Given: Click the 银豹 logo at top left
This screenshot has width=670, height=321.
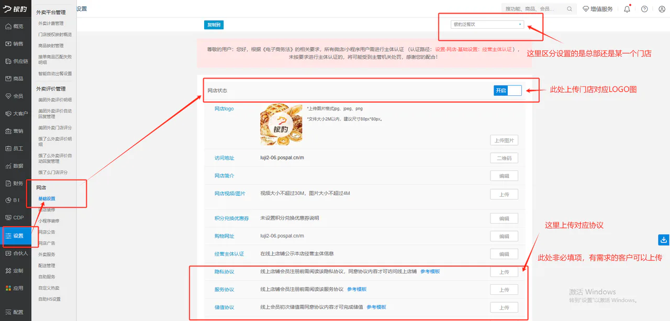Looking at the screenshot, I should (16, 9).
